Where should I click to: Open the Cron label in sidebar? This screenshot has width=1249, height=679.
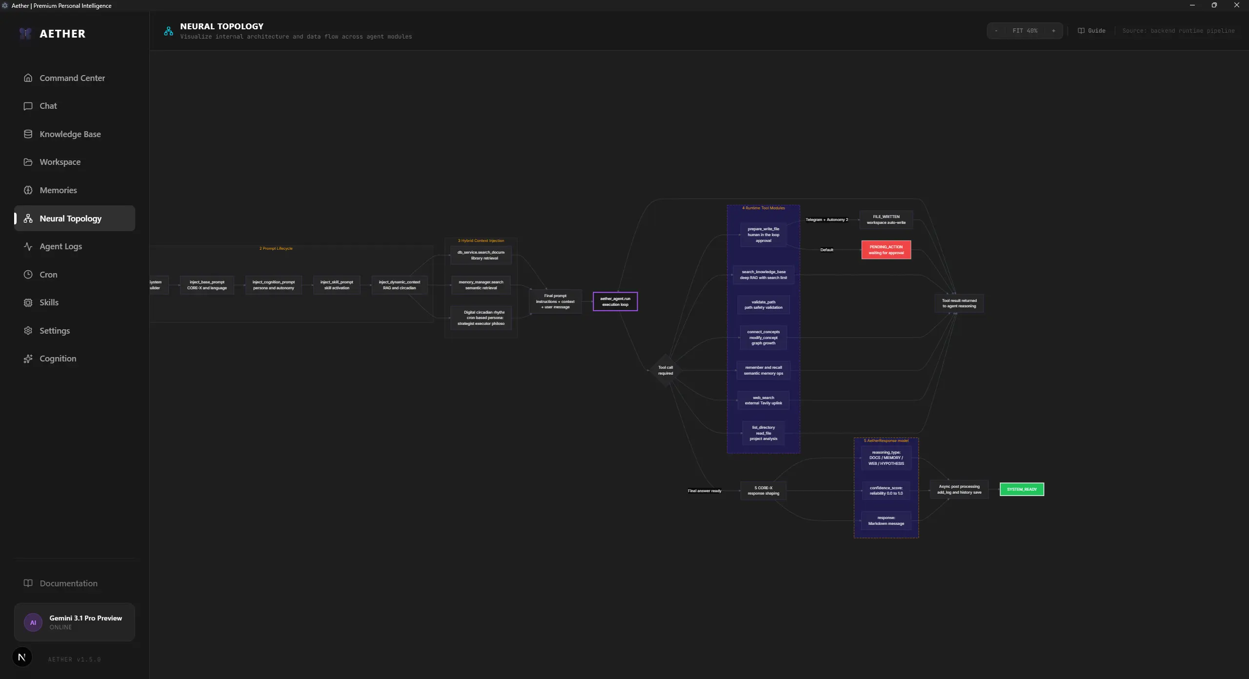coord(48,275)
